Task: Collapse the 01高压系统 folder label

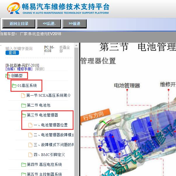Action: 27,85
